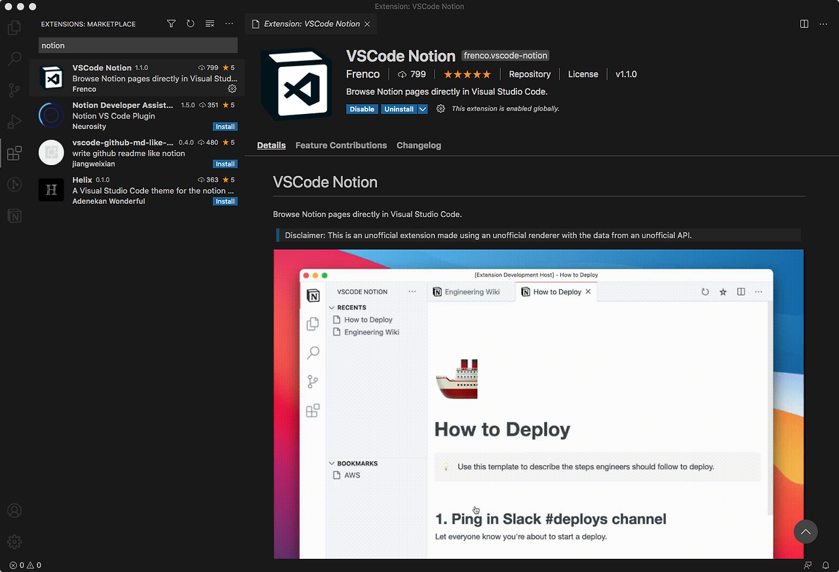Open notifications bell in status bar
Viewport: 839px width, 572px height.
coord(826,565)
